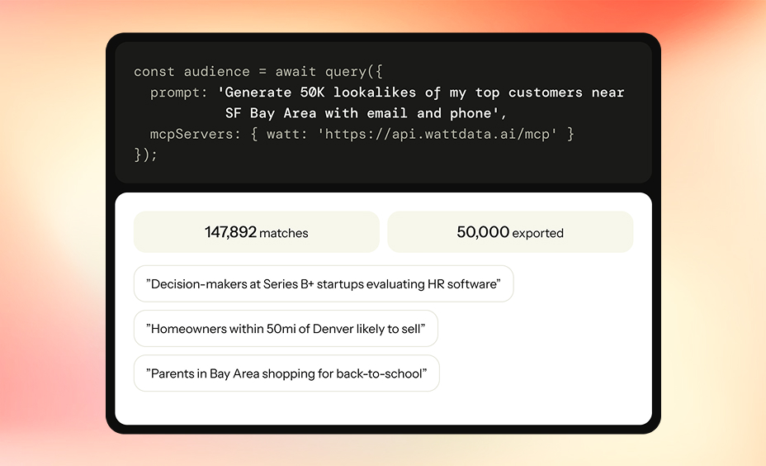Click the "audience" variable name

pyautogui.click(x=217, y=72)
